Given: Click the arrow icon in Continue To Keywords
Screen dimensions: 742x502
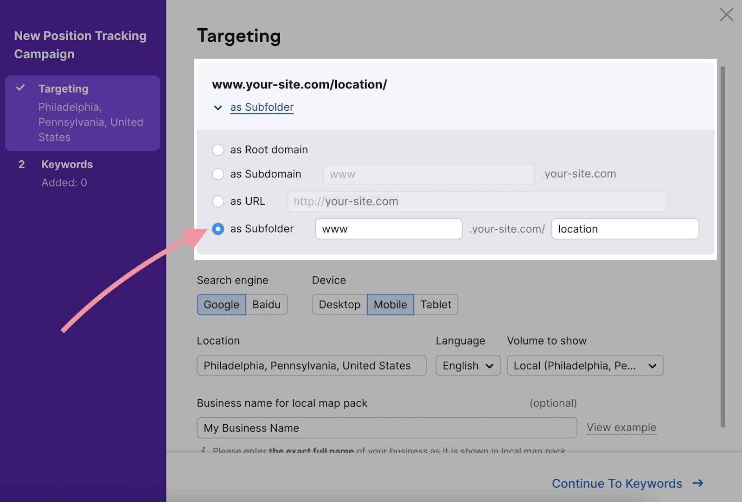Looking at the screenshot, I should [697, 483].
